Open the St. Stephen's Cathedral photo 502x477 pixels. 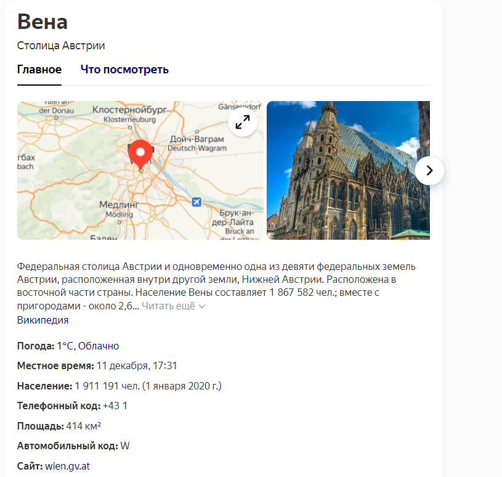tap(348, 170)
